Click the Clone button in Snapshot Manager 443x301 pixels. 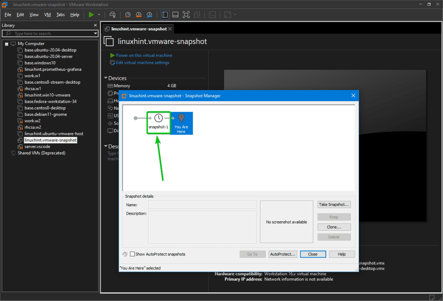tap(334, 227)
